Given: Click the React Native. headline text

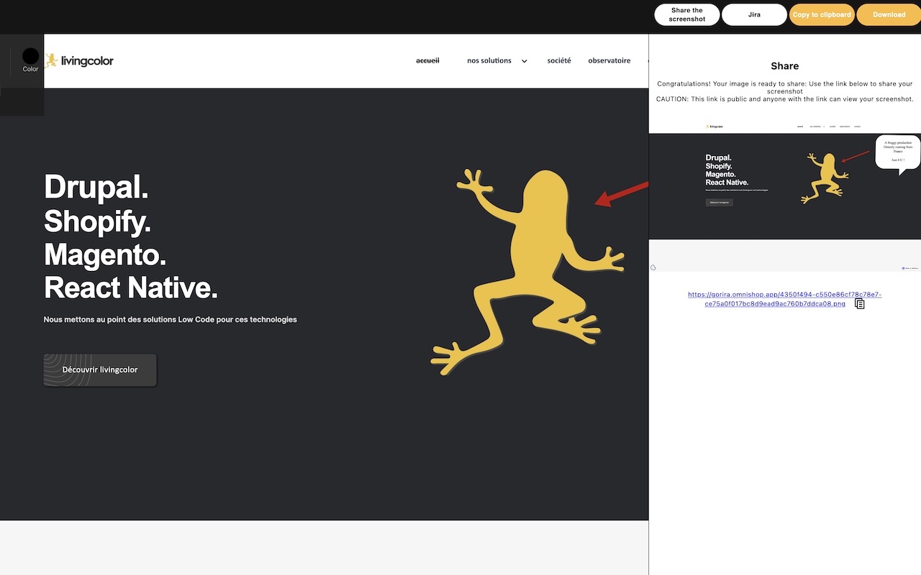Looking at the screenshot, I should [x=130, y=287].
